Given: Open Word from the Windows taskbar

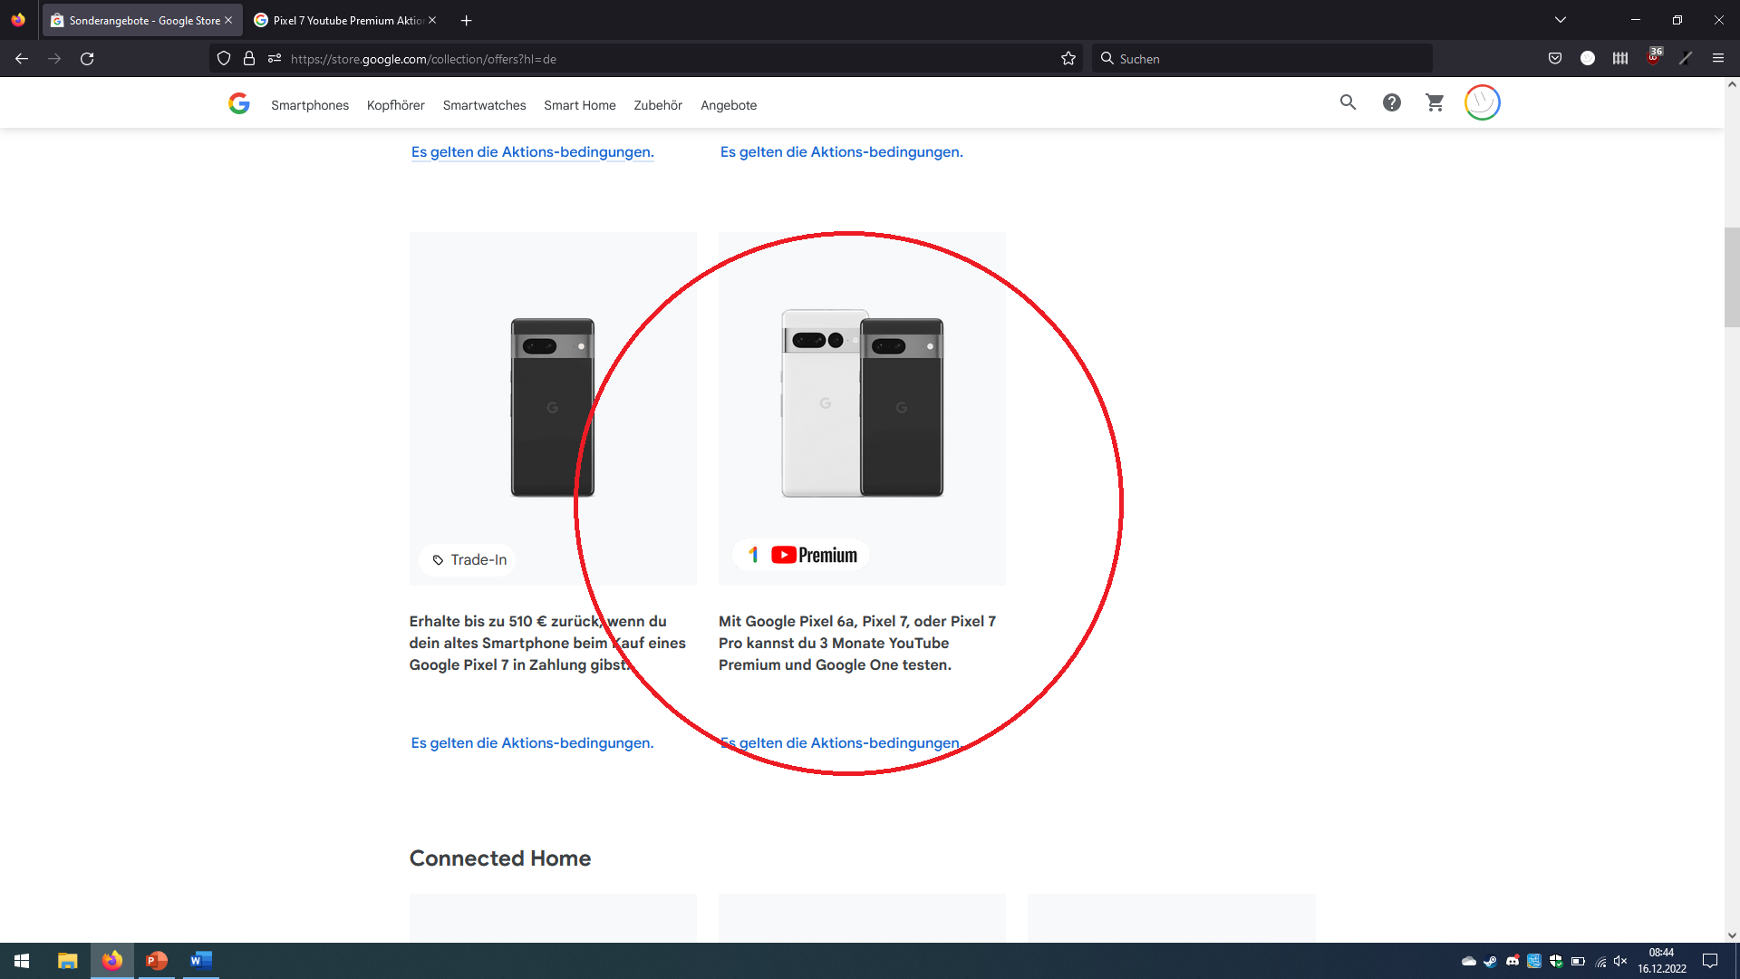Looking at the screenshot, I should [200, 961].
